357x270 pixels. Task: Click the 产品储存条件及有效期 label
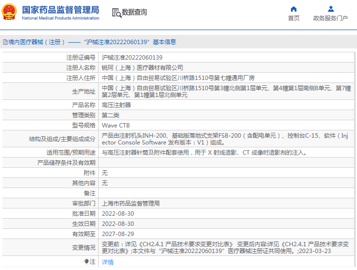66,163
